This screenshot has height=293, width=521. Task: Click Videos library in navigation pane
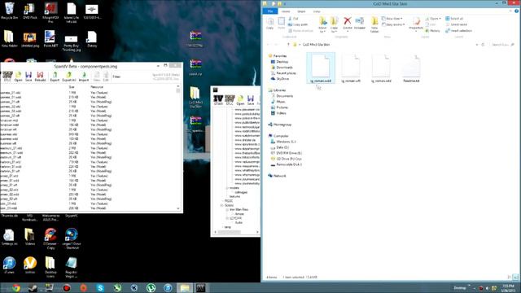click(x=278, y=113)
